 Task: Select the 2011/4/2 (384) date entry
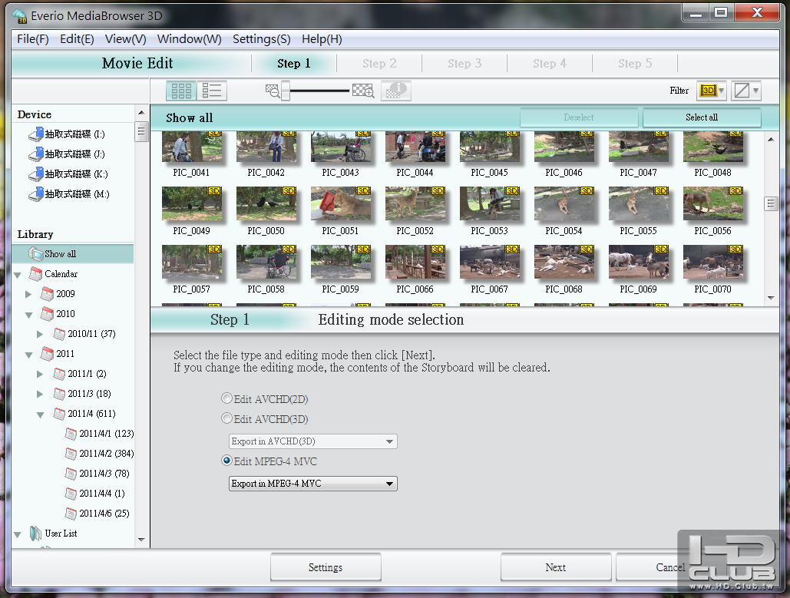(x=100, y=454)
